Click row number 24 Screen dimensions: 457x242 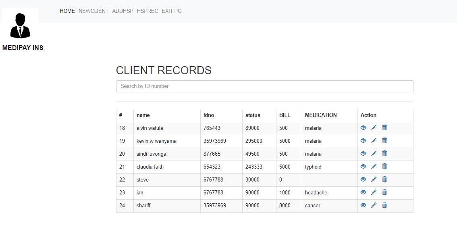pos(122,205)
